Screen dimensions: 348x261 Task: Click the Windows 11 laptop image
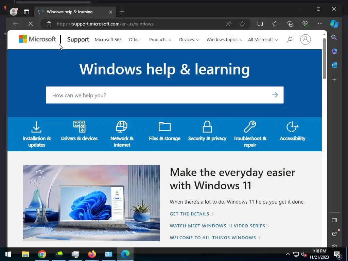pyautogui.click(x=91, y=203)
